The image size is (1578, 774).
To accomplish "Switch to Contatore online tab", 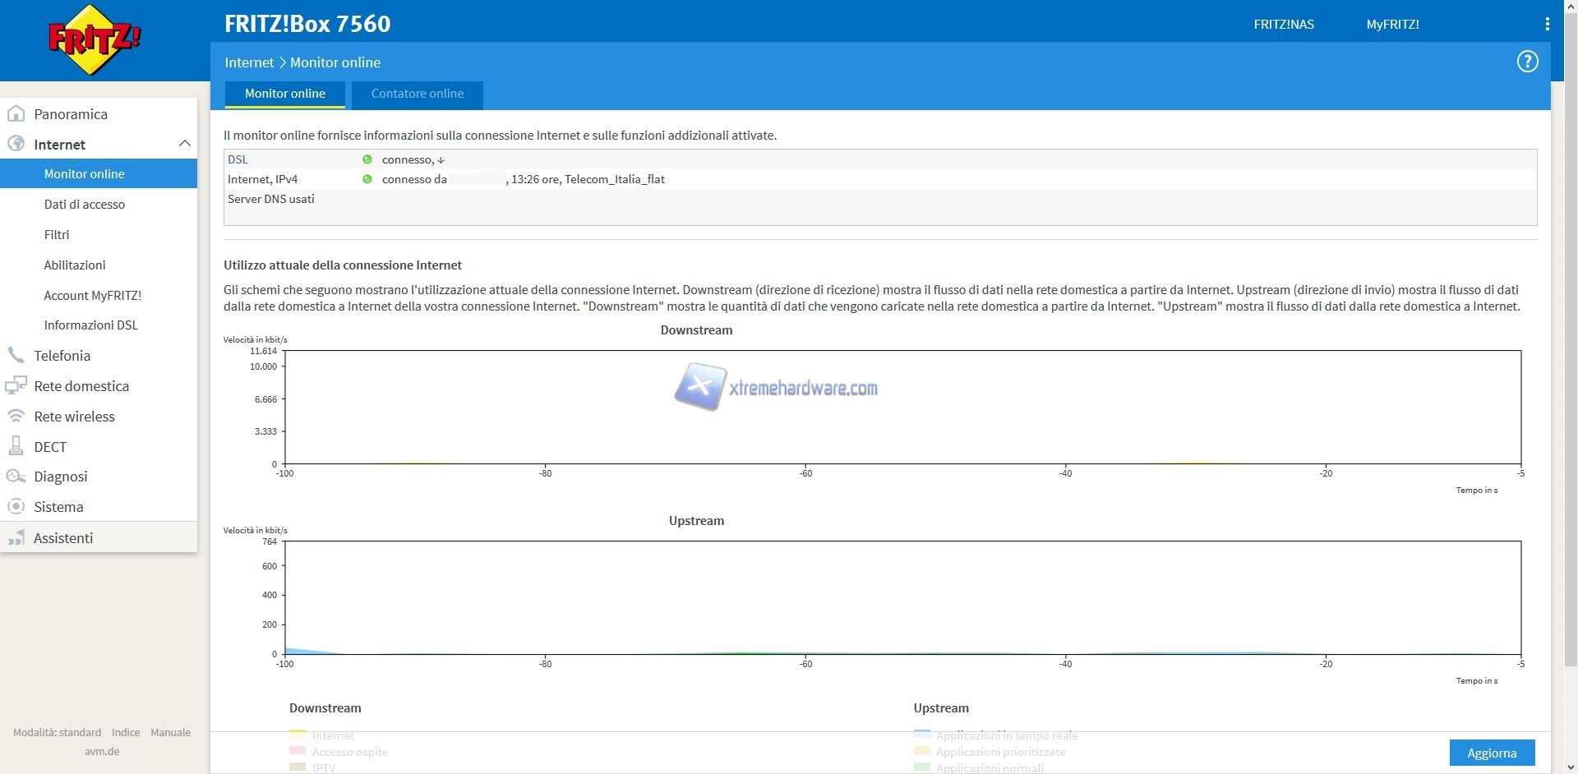I will click(417, 94).
